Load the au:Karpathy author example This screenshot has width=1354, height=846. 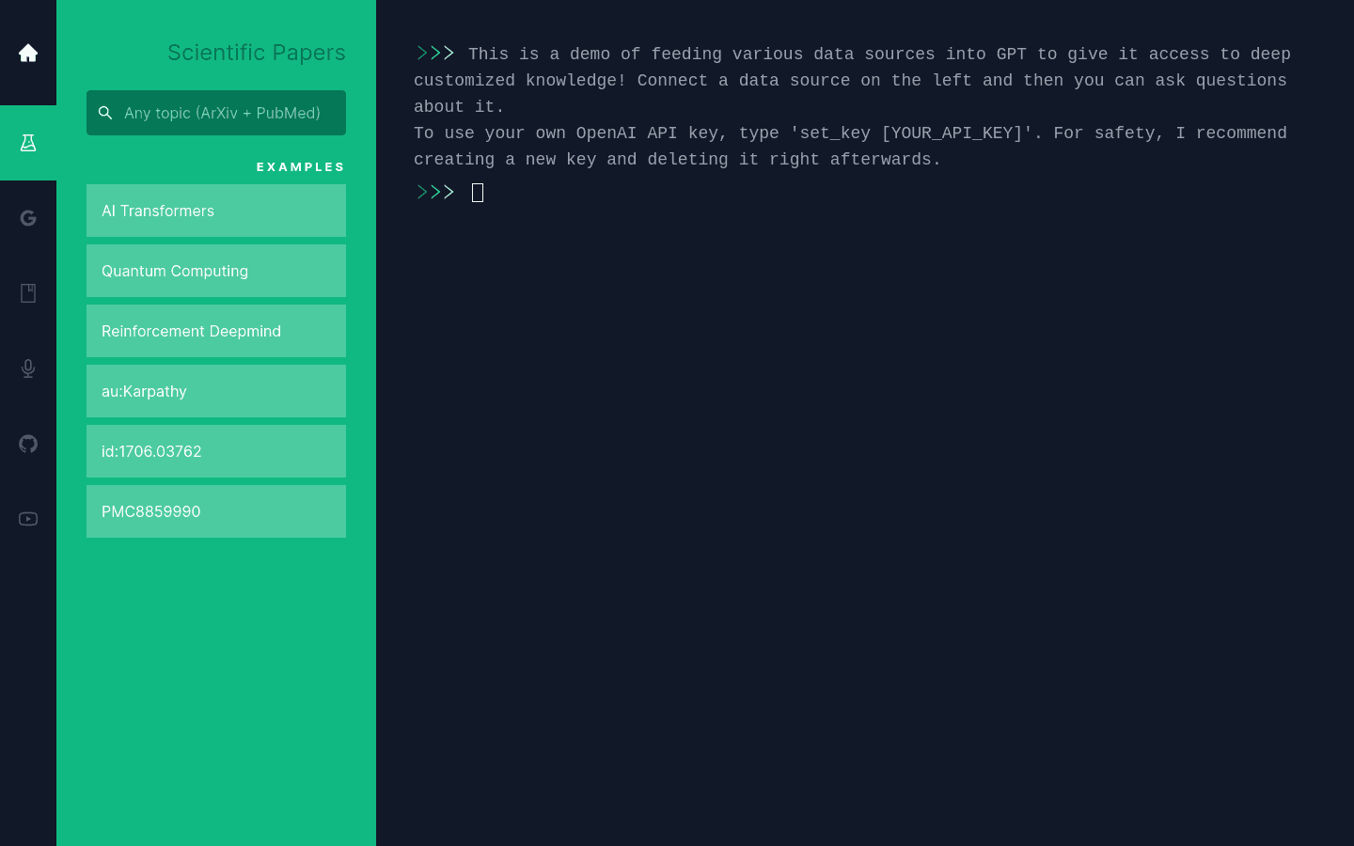(x=216, y=391)
